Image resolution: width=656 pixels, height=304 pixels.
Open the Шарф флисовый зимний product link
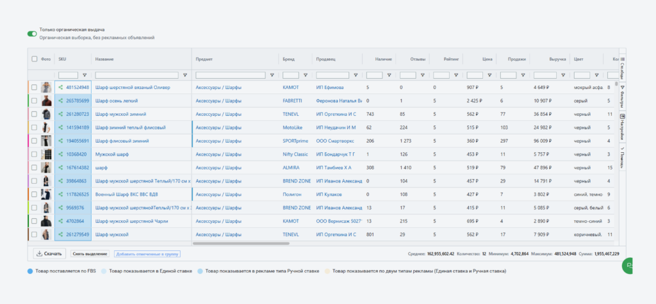[x=122, y=140]
